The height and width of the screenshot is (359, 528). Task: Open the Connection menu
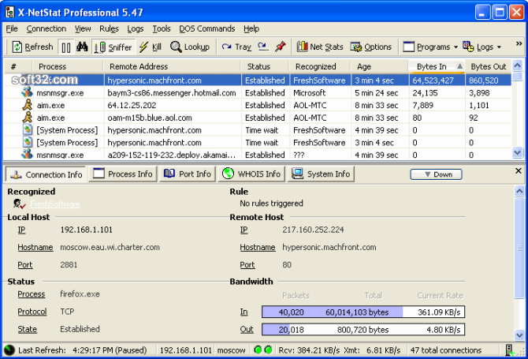tap(46, 28)
